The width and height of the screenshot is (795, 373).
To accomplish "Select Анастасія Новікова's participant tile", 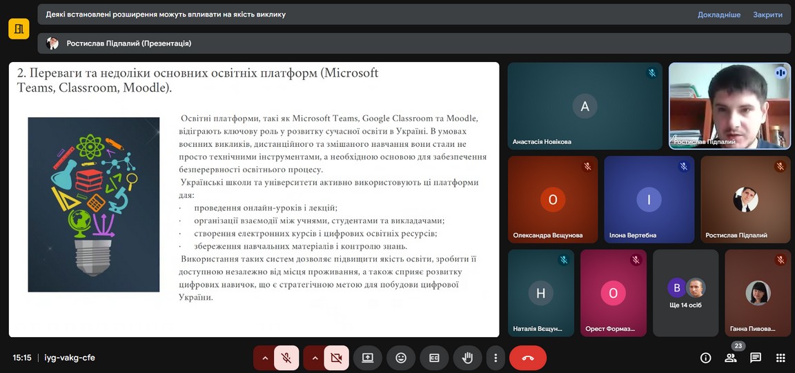I will pos(585,106).
